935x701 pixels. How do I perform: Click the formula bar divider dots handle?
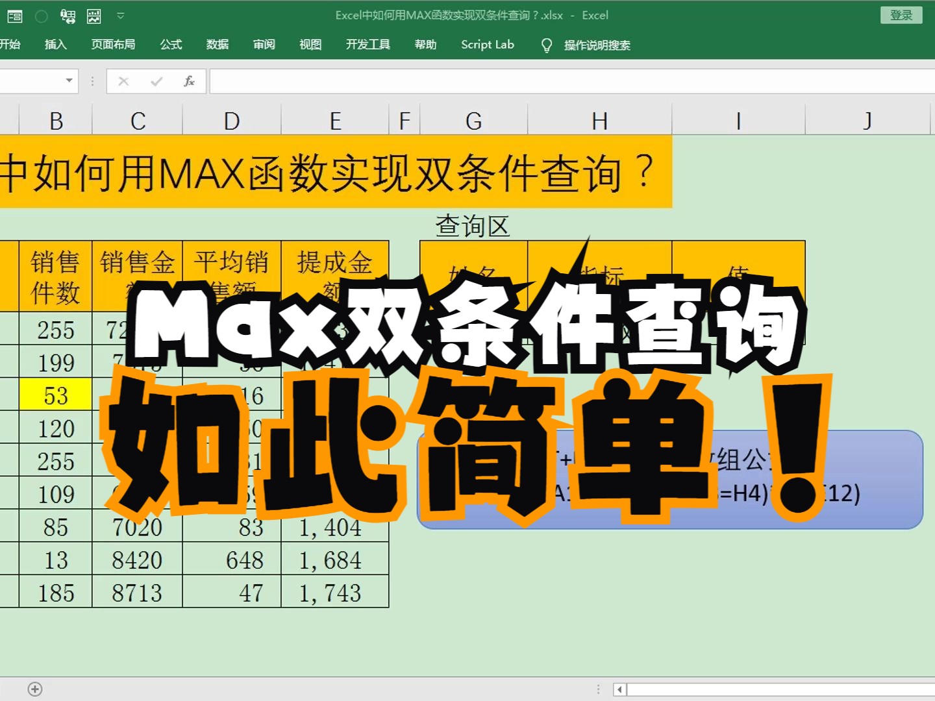tap(92, 81)
